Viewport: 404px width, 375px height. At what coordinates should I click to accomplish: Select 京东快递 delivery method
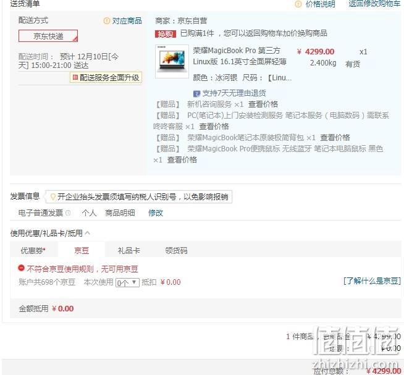point(48,36)
